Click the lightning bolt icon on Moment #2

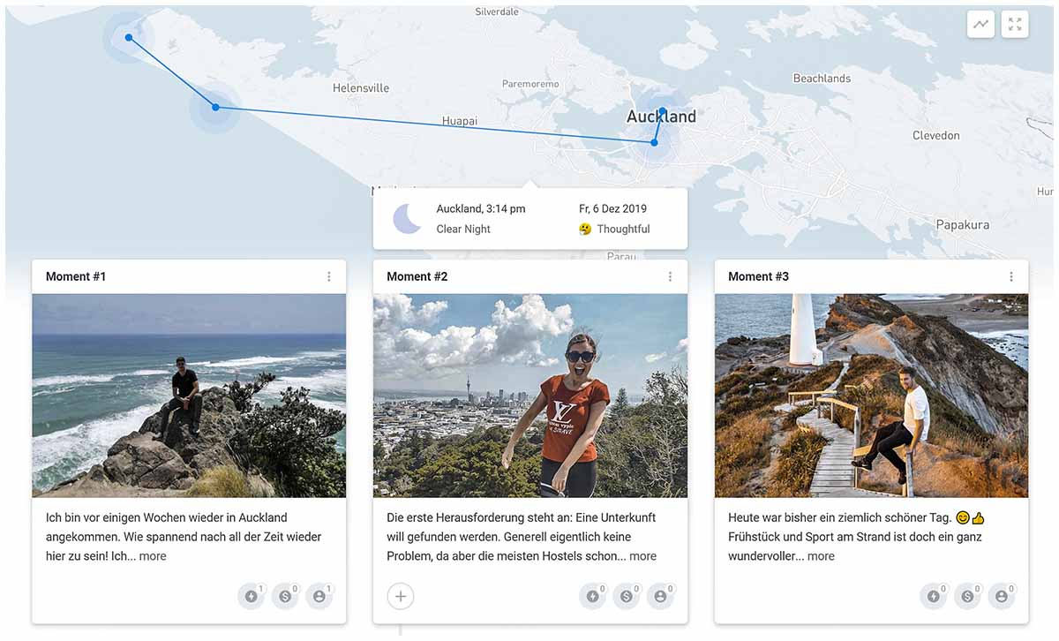(x=593, y=596)
